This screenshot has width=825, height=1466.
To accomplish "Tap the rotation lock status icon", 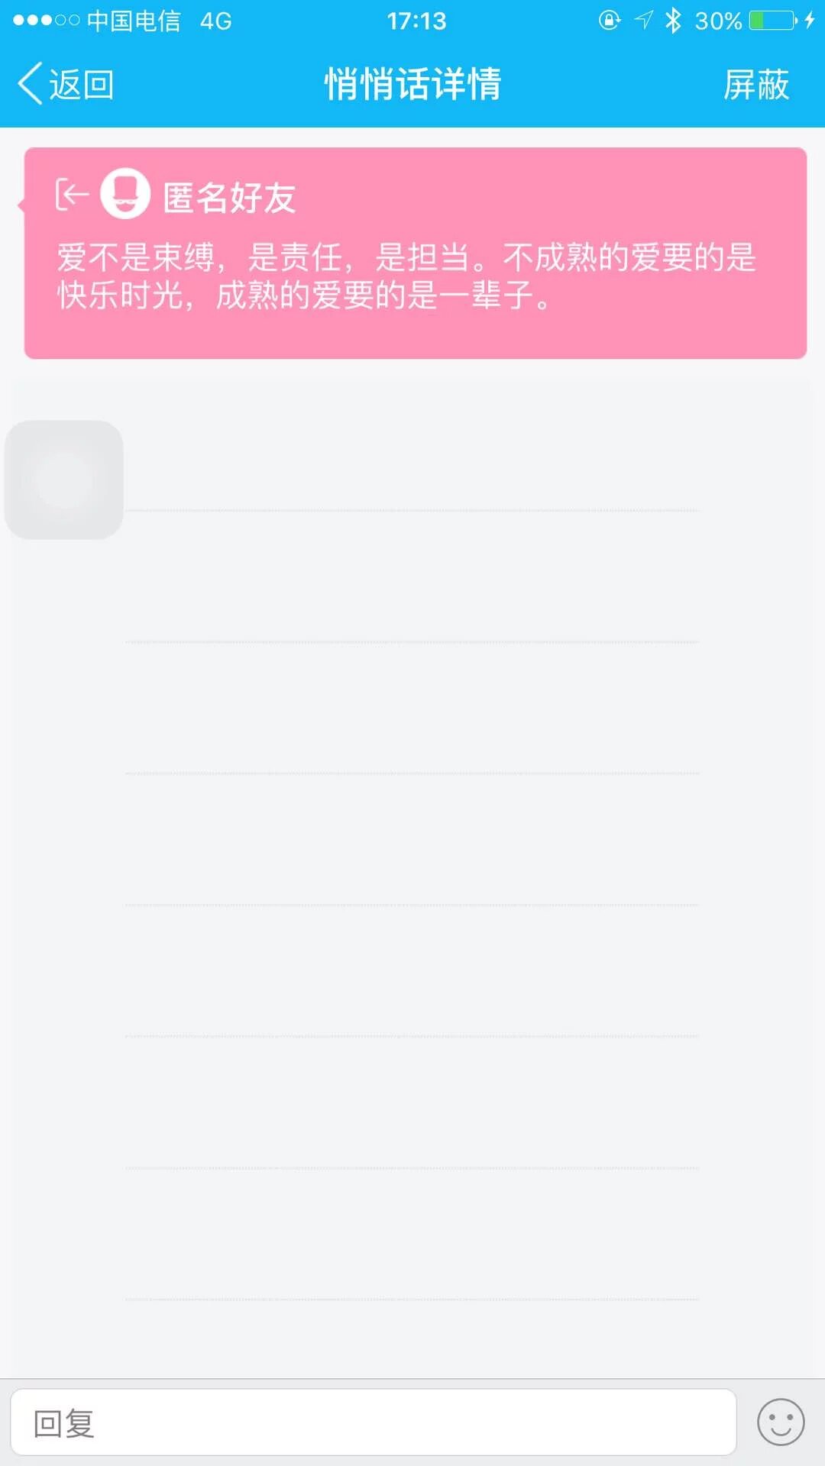I will tap(609, 21).
